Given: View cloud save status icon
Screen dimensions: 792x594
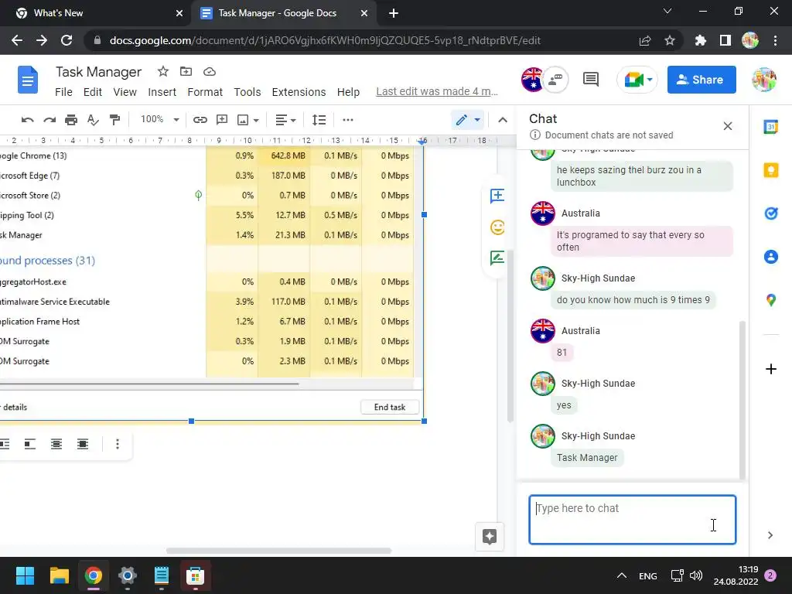Looking at the screenshot, I should point(210,72).
